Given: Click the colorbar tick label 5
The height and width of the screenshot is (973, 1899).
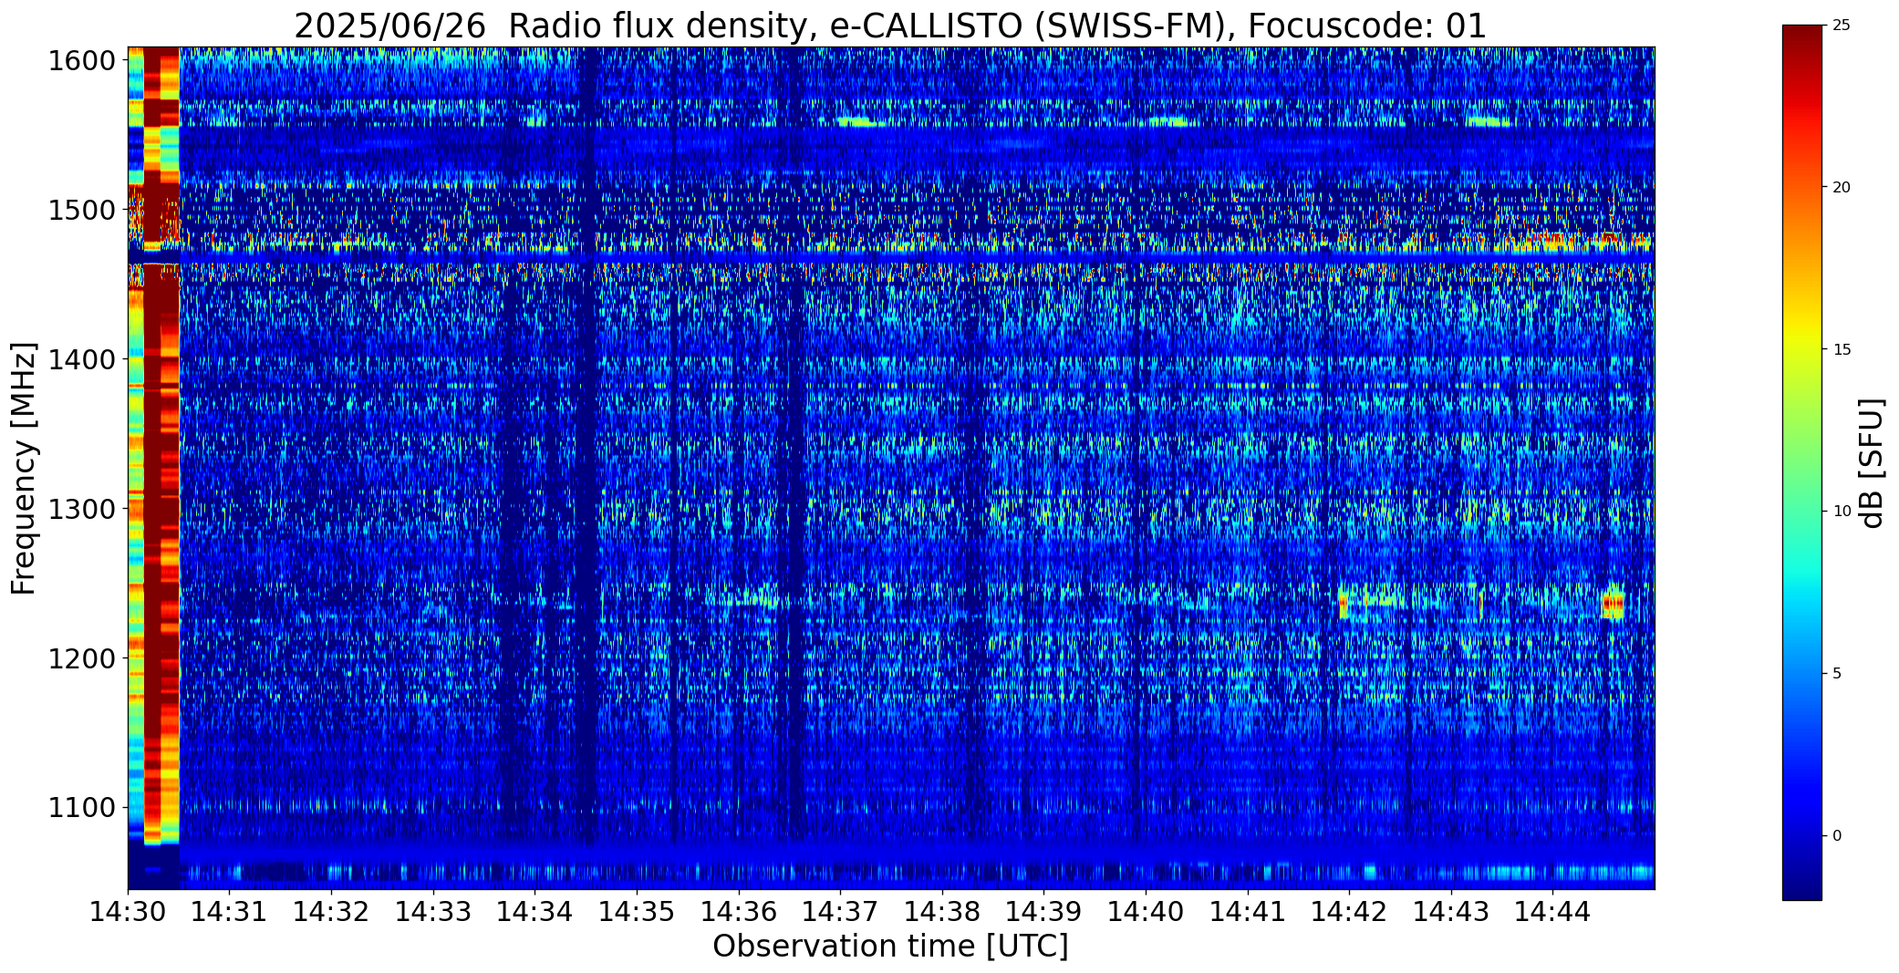Looking at the screenshot, I should point(1837,674).
